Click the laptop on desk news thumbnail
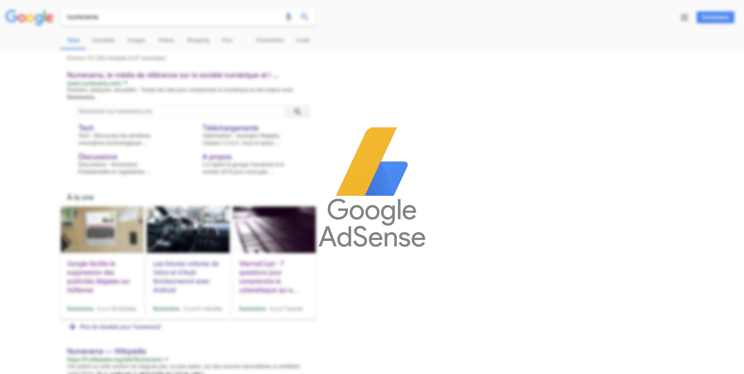The image size is (744, 374). (102, 229)
